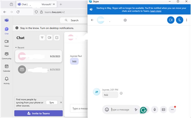
Task: Open the group chat dated 8/25/2023
Action: (x=38, y=70)
